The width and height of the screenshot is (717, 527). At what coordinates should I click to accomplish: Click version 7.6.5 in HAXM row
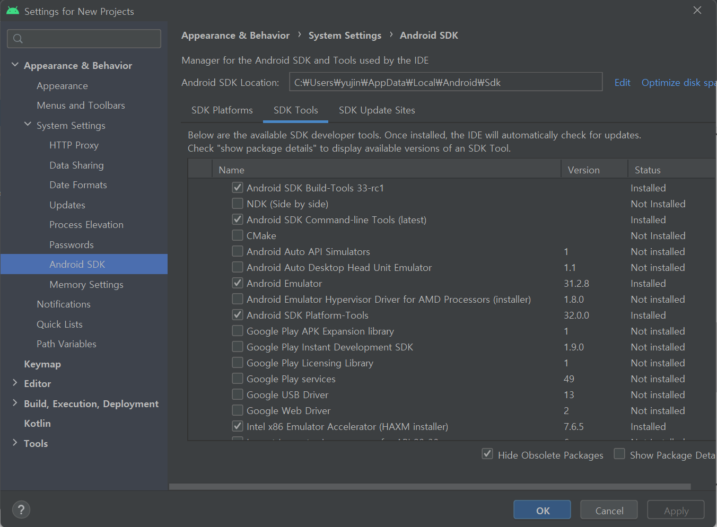(574, 427)
